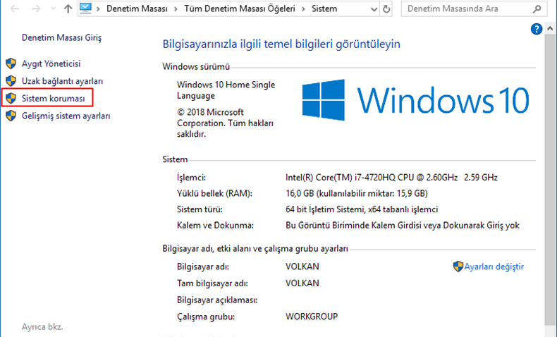Go back with the Back arrow

[15, 8]
